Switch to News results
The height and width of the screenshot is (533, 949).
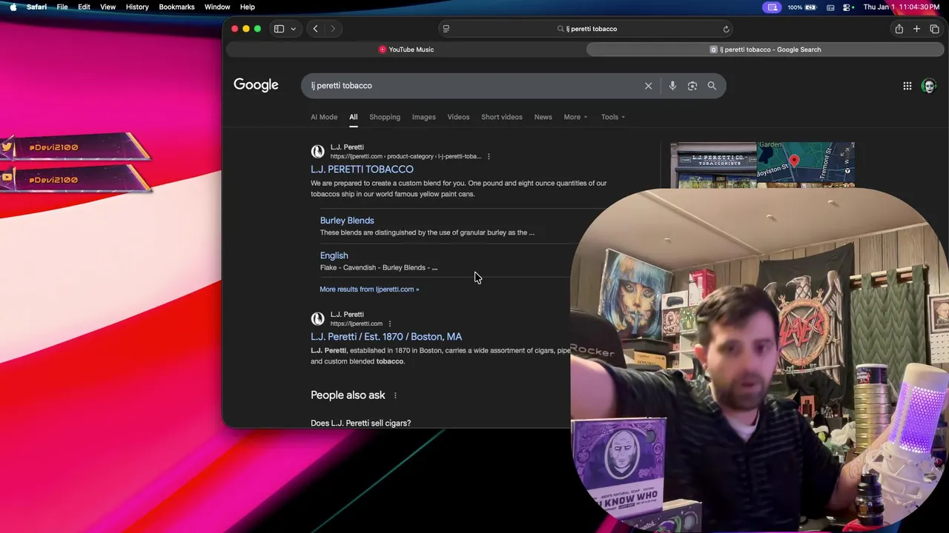coord(543,117)
